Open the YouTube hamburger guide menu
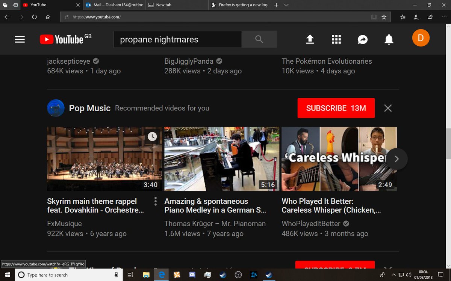Screen dimensions: 451x281 pyautogui.click(x=20, y=39)
